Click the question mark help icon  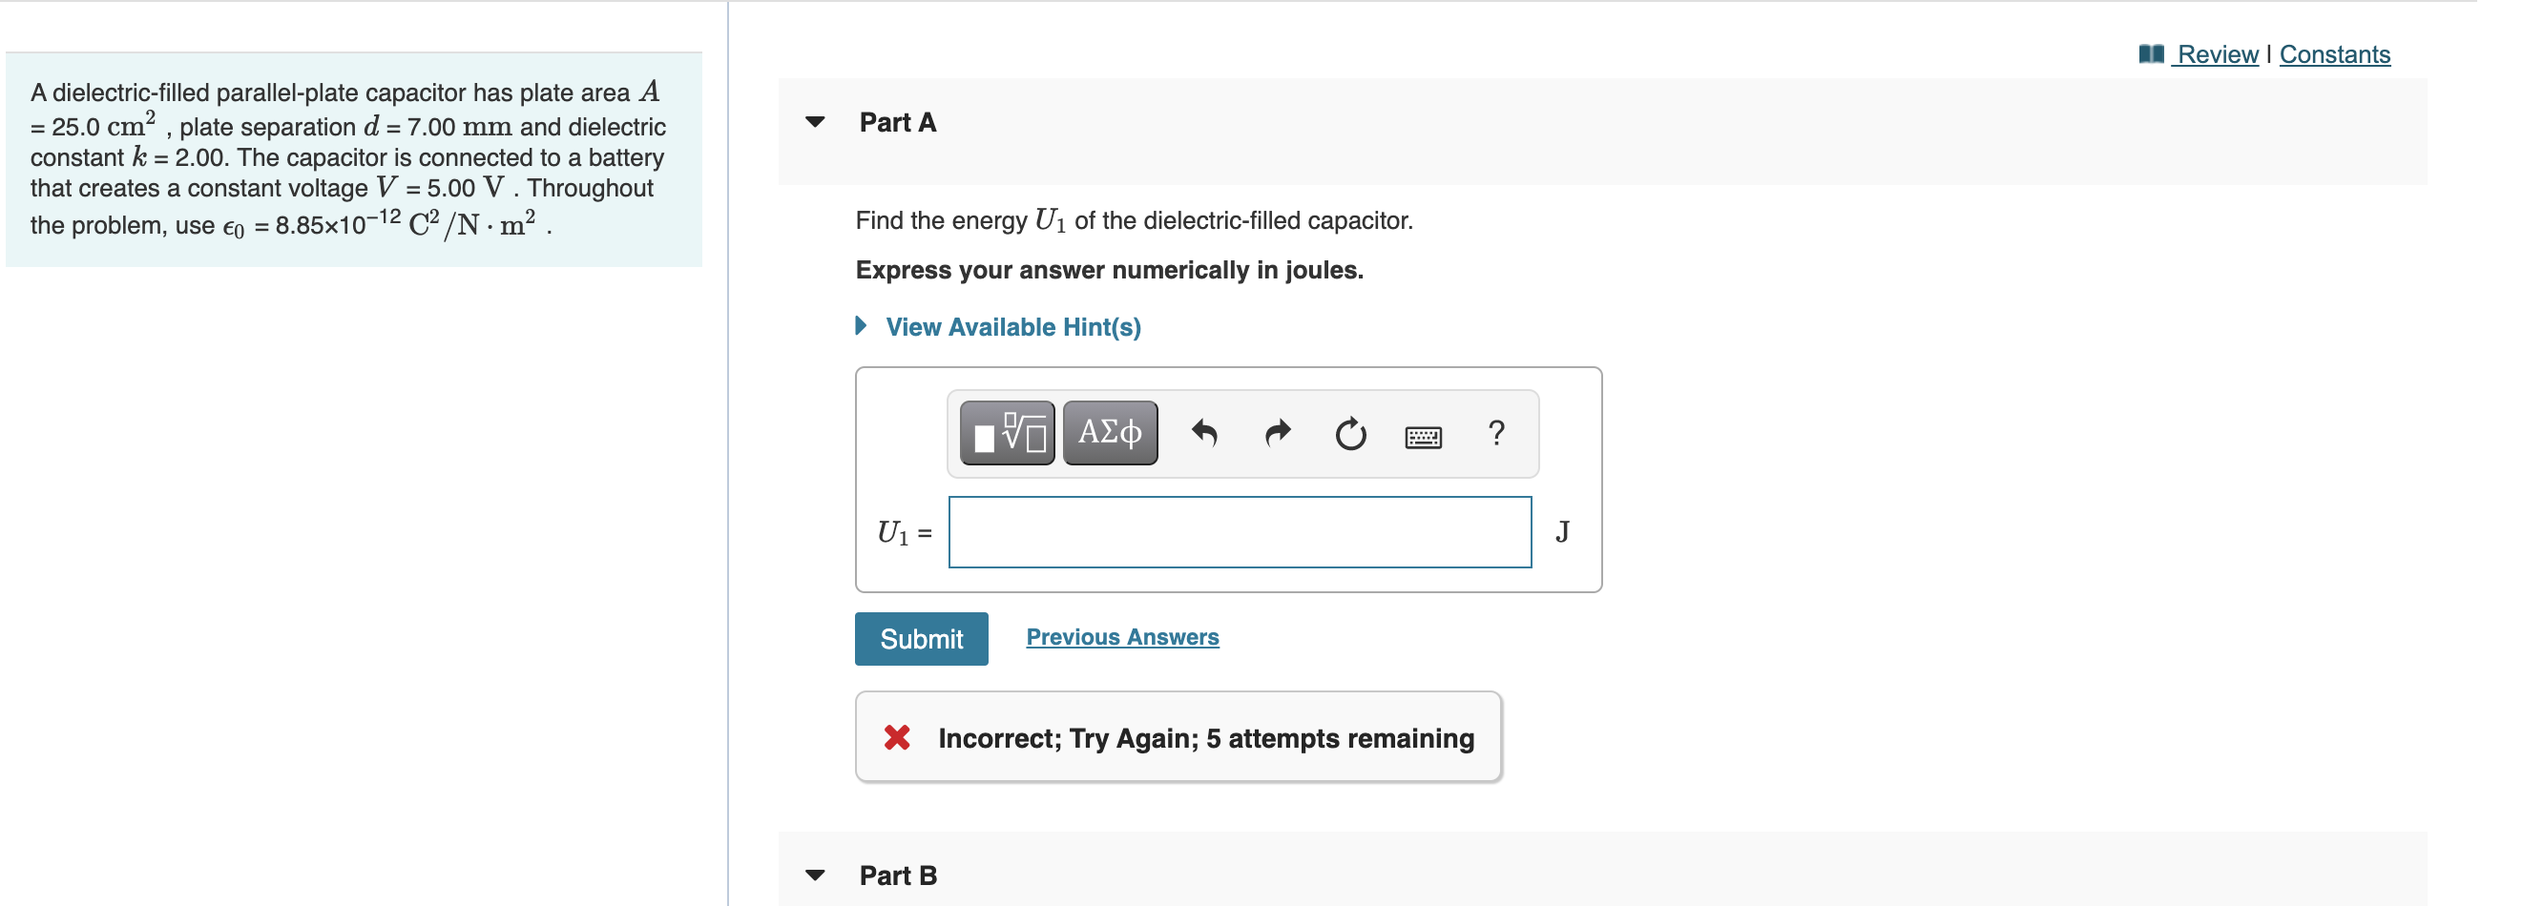tap(1495, 432)
